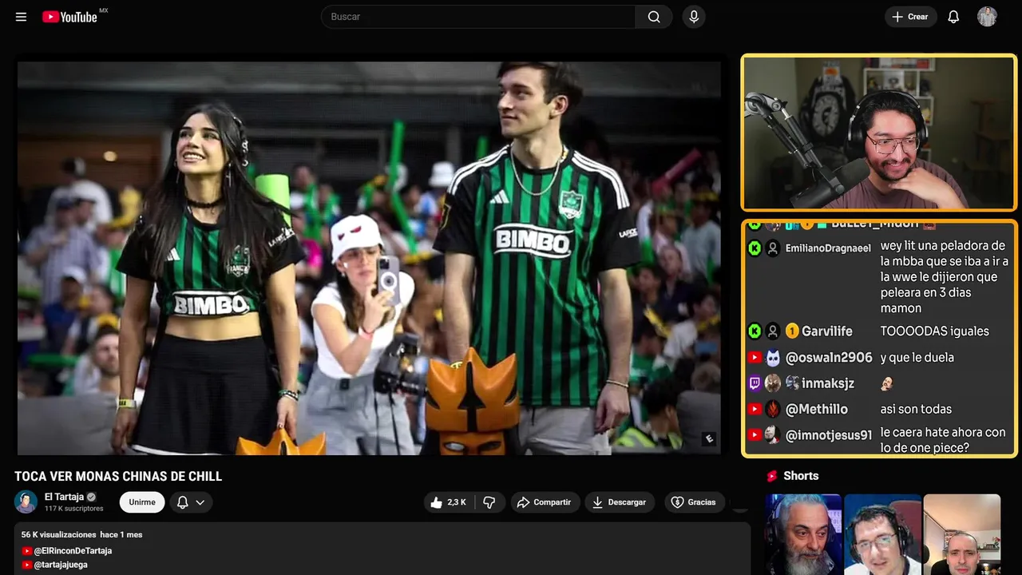Click Kick icon beside EmilianoDragnaeel
This screenshot has height=575, width=1022.
[x=755, y=248]
